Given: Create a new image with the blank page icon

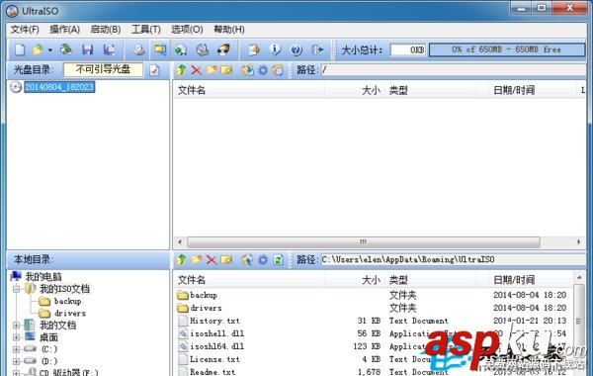Looking at the screenshot, I should (20, 49).
